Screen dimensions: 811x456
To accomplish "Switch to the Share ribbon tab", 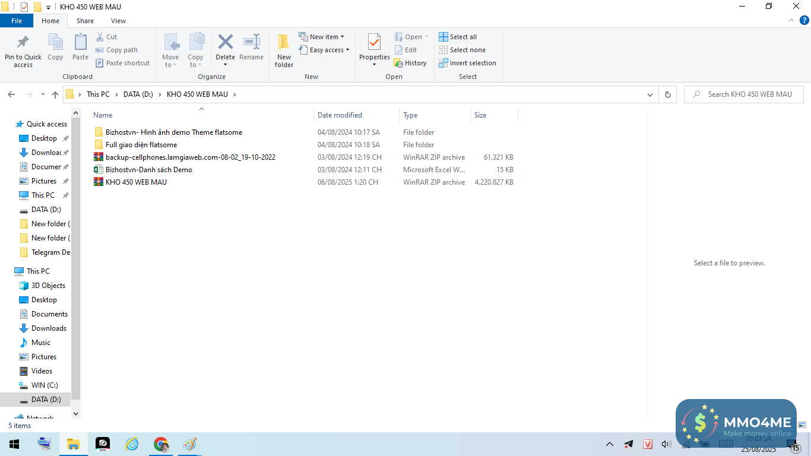I will tap(85, 21).
